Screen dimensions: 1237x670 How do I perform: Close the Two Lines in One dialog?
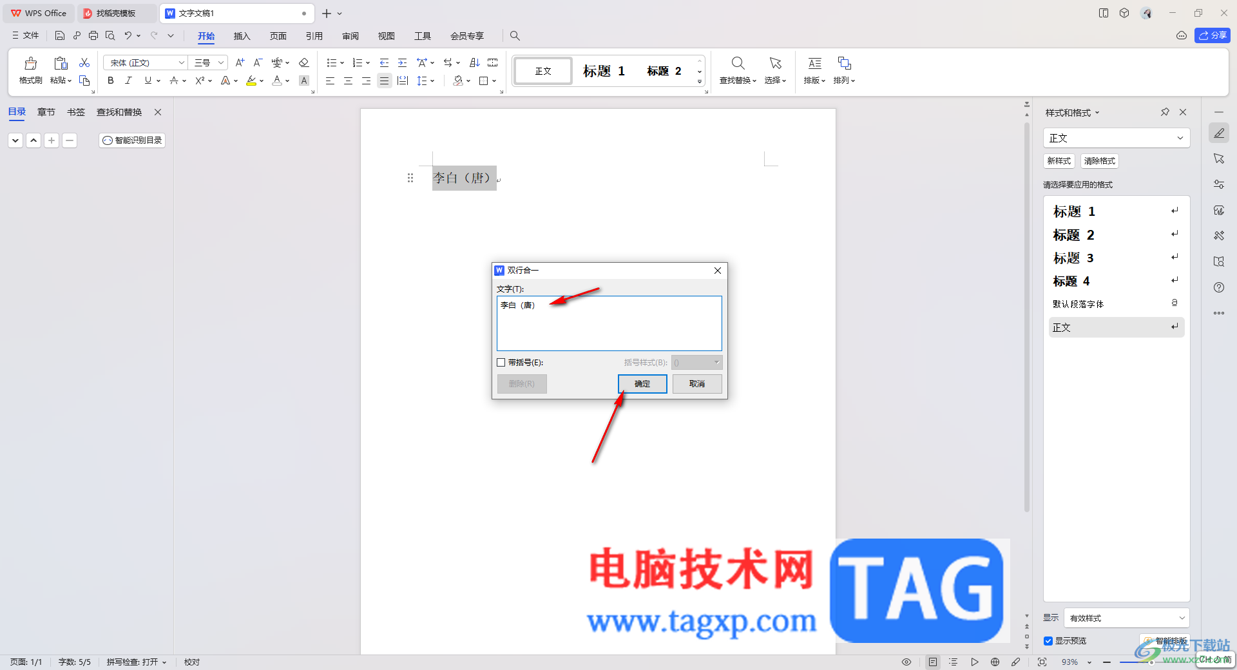718,271
